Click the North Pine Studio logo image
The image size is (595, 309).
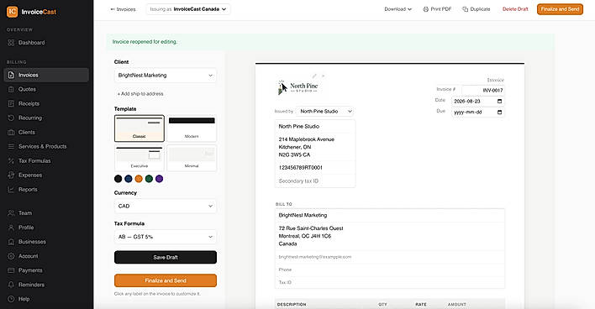[x=297, y=87]
